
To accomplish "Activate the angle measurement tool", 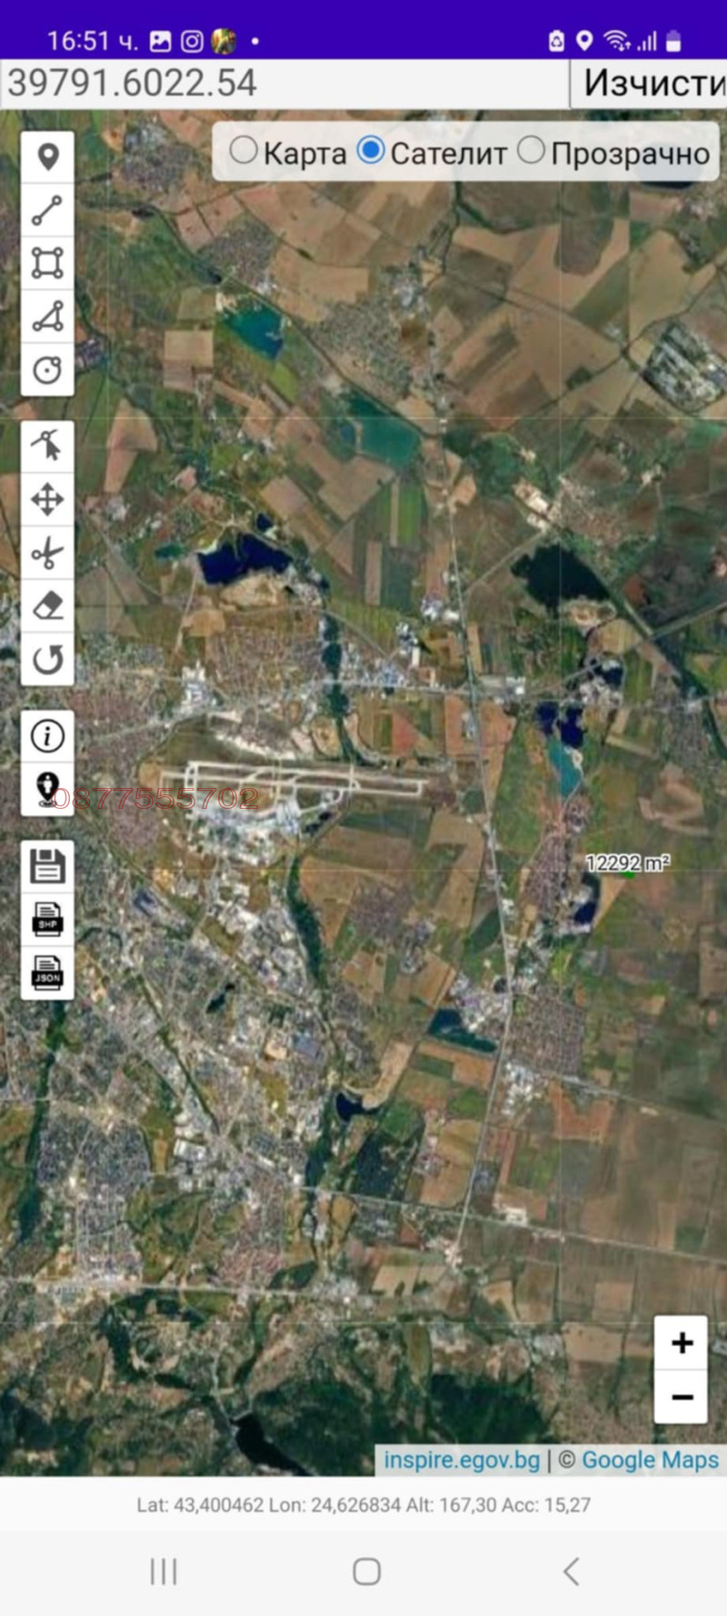I will [47, 316].
